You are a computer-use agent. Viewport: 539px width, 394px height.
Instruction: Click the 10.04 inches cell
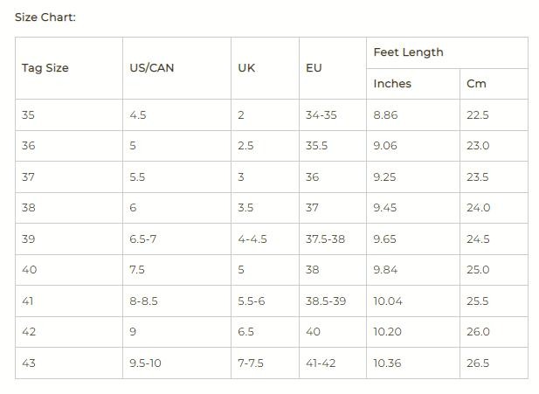pos(388,301)
